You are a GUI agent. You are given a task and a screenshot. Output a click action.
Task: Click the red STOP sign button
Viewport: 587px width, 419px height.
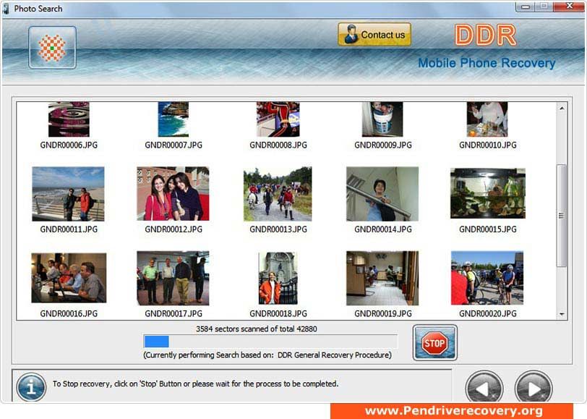434,342
